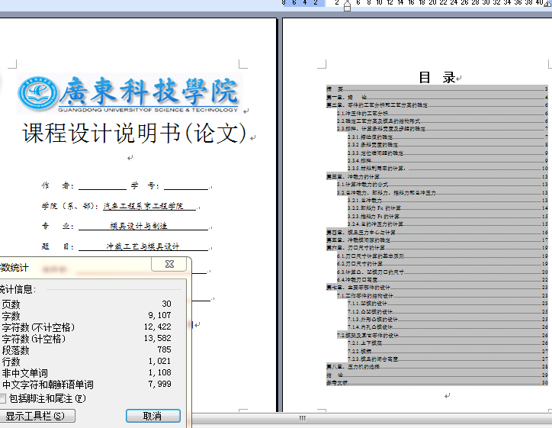Image resolution: width=552 pixels, height=428 pixels.
Task: Click the 非中文单词 1,108 row
Action: (87, 373)
